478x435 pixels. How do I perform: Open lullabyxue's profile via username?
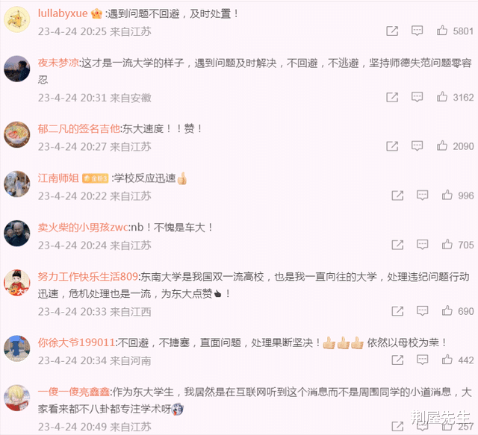click(63, 13)
